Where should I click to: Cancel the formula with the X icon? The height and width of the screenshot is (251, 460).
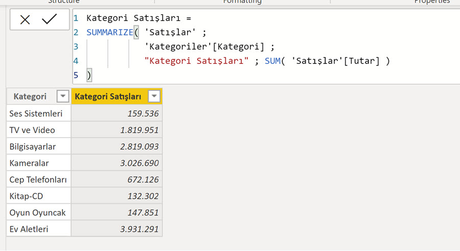[x=25, y=19]
